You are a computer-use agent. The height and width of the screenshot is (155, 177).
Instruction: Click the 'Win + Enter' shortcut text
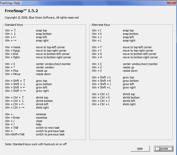(x=12, y=118)
